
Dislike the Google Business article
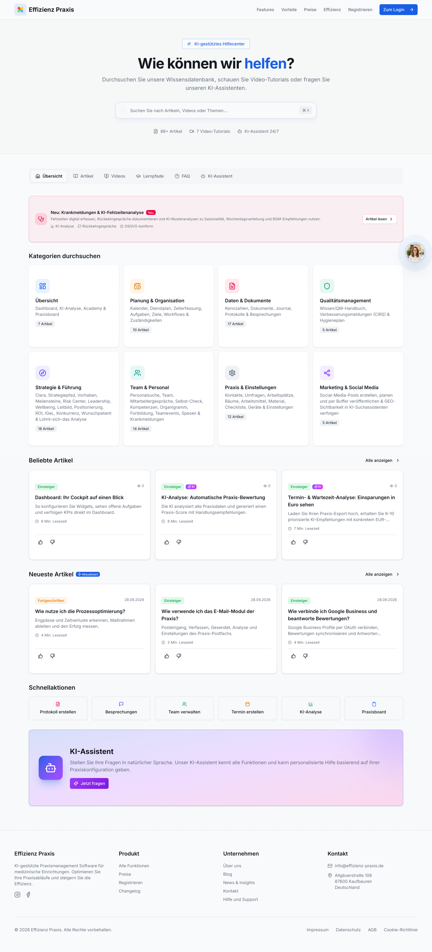(x=305, y=656)
